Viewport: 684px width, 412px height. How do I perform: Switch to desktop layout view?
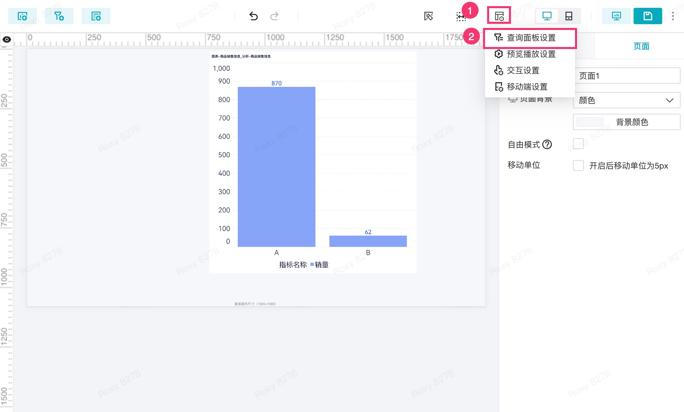tap(547, 16)
